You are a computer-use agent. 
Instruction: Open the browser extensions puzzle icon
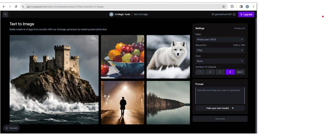(232, 7)
